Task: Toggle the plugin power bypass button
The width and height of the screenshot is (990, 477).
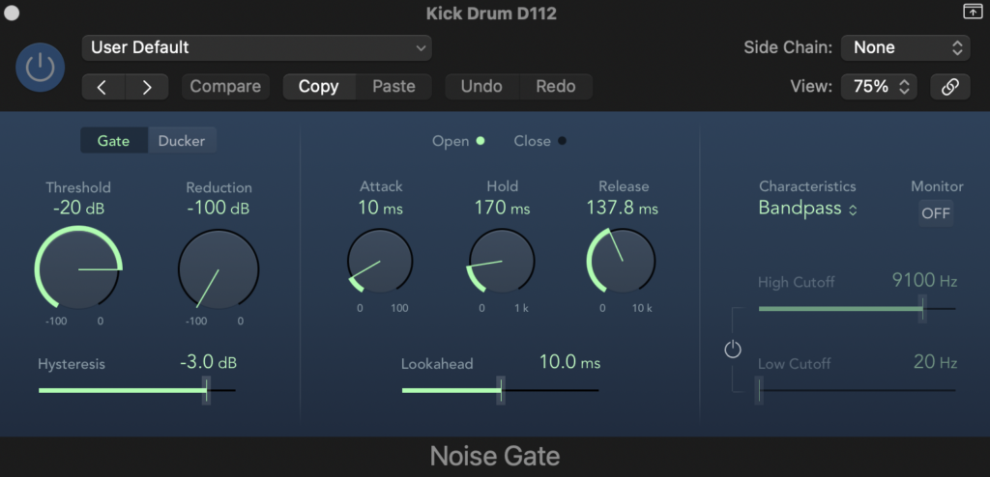Action: tap(41, 67)
